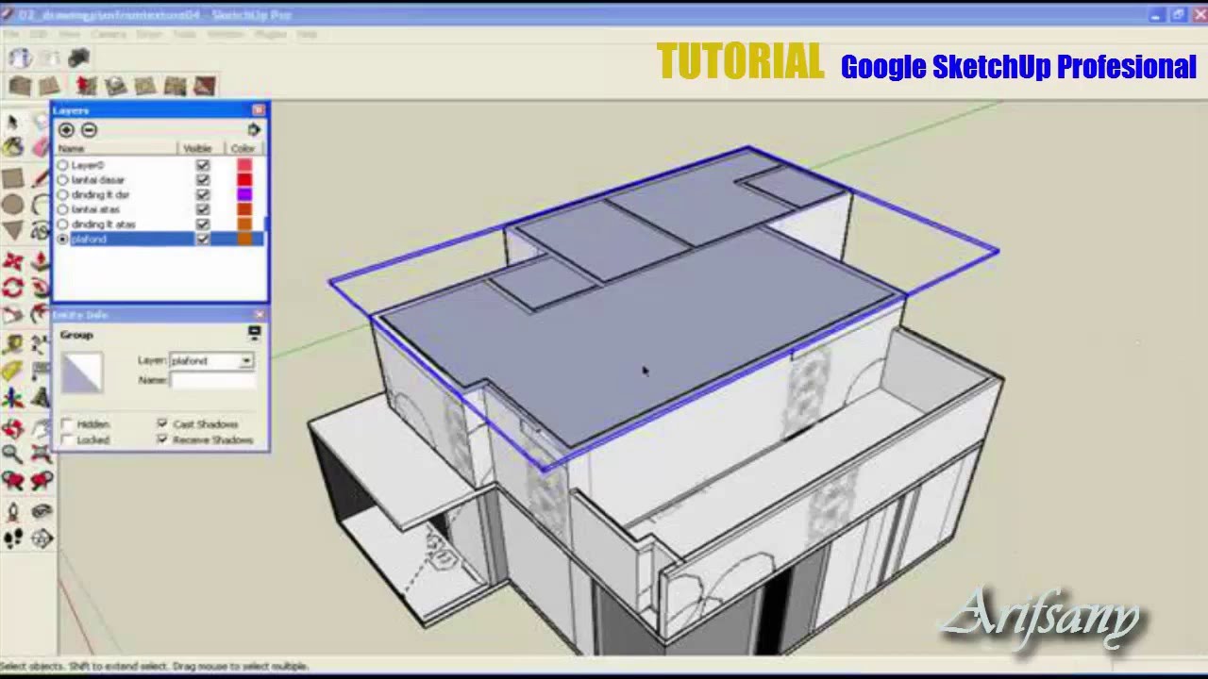Open the Window menu
The image size is (1208, 679).
(226, 34)
